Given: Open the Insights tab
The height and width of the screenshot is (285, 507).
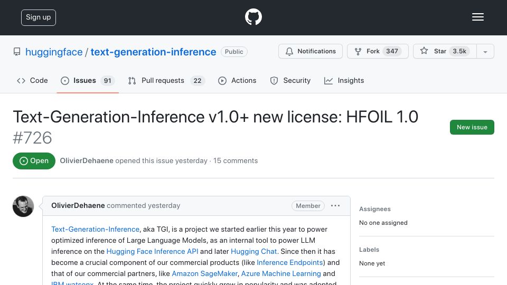Looking at the screenshot, I should pos(344,80).
